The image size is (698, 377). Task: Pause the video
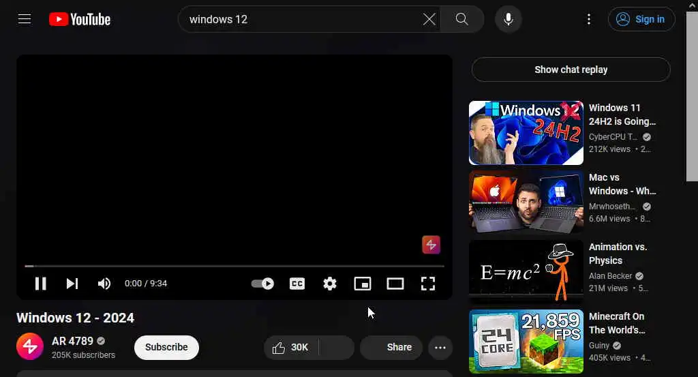pyautogui.click(x=40, y=284)
